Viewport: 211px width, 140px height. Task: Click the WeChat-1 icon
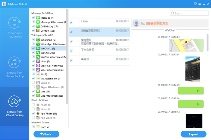tap(38, 48)
